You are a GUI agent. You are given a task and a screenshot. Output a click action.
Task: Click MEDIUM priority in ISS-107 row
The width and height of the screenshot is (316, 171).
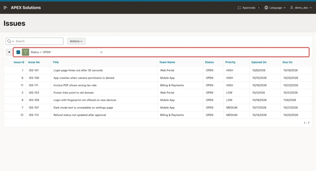pyautogui.click(x=231, y=108)
